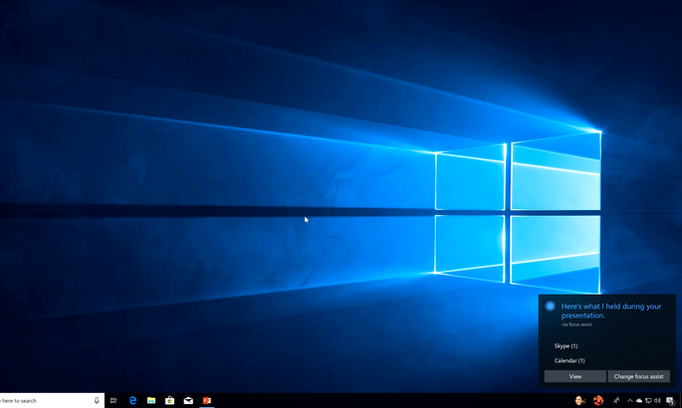The width and height of the screenshot is (682, 408).
Task: Select the Calendar (1) notification entry
Action: click(x=569, y=360)
